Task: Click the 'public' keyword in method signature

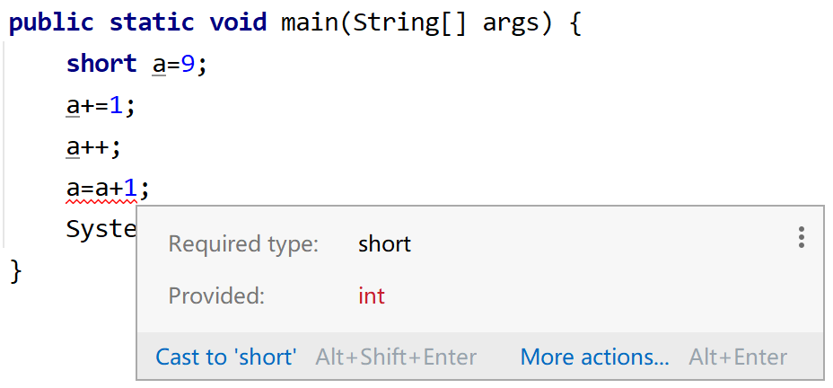Action: click(50, 22)
